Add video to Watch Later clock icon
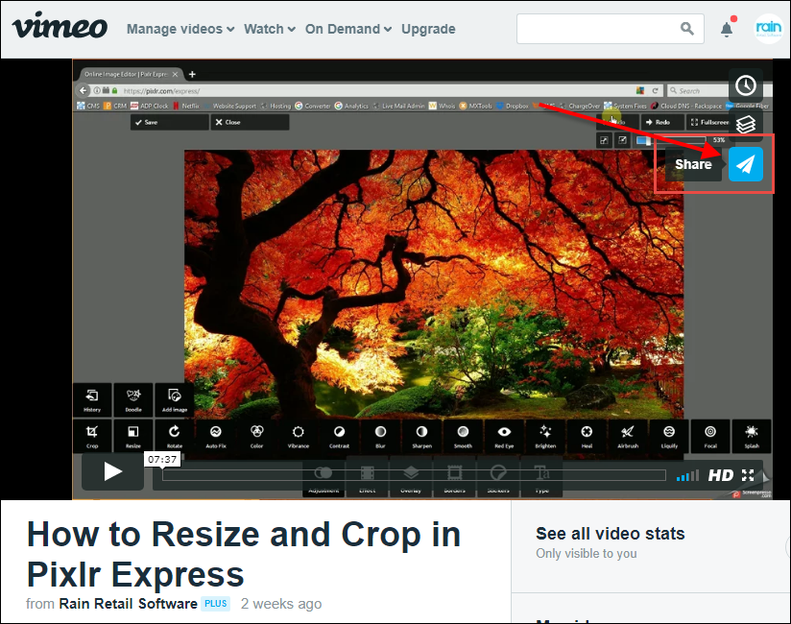This screenshot has width=791, height=624. point(746,85)
